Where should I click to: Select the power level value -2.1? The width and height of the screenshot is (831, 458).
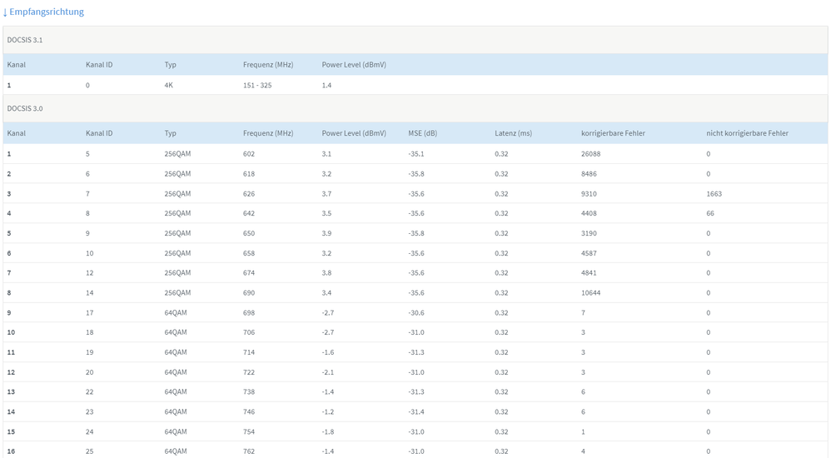(328, 372)
